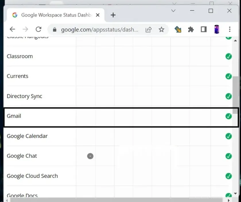Click the Gmail green status checkmark
The image size is (241, 202).
tap(229, 116)
